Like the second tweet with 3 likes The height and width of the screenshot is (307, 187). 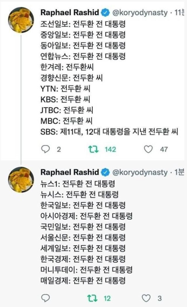[146, 298]
